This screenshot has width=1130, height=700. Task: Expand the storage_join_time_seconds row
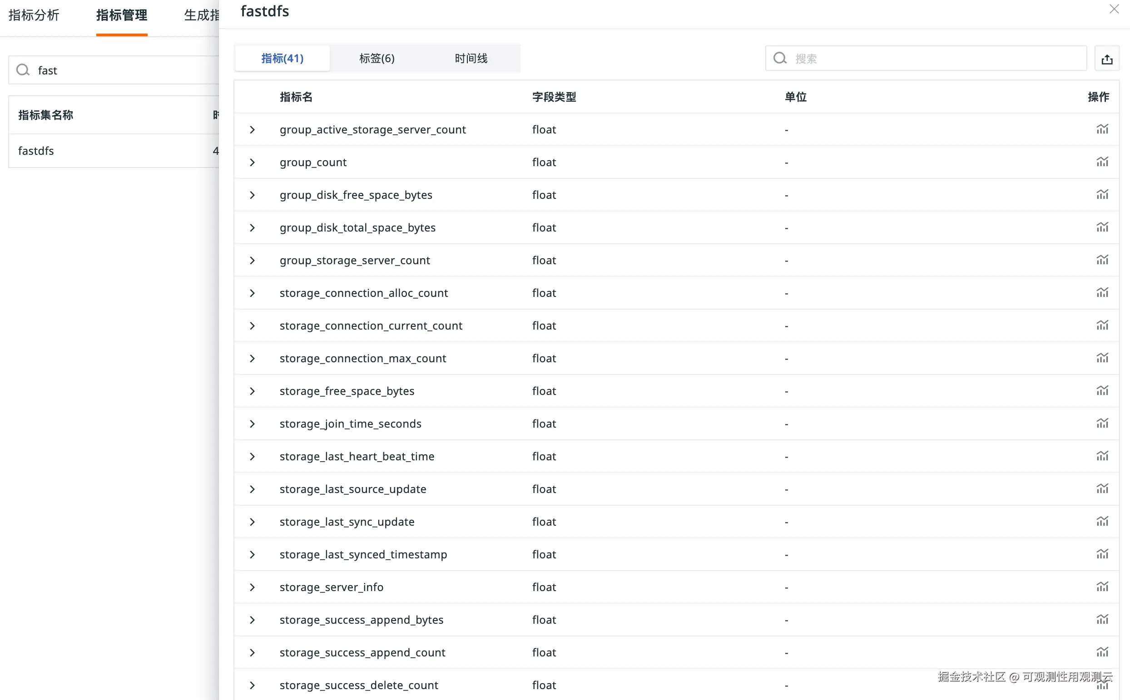(252, 424)
